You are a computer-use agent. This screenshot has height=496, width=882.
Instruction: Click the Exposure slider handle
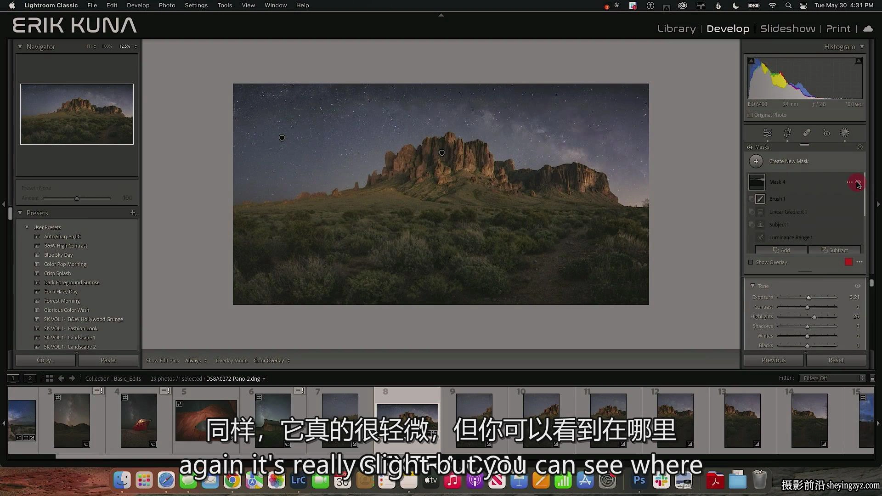pos(808,298)
